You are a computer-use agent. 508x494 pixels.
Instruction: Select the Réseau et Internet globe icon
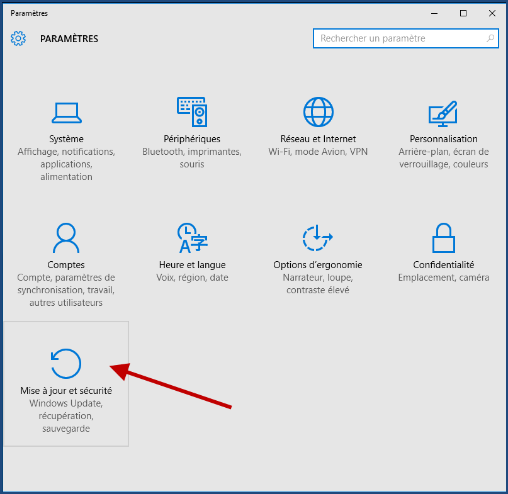[318, 112]
